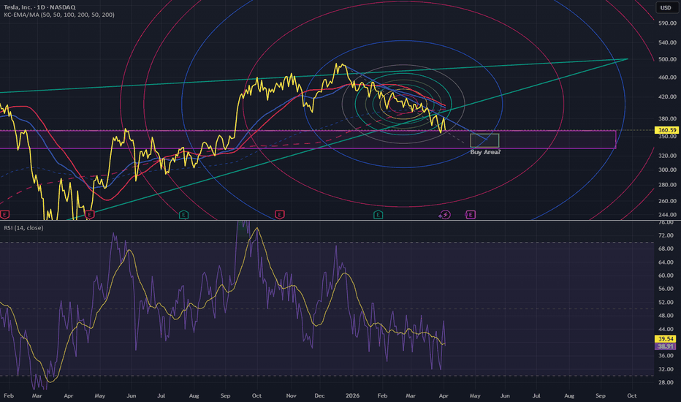
Task: Click the red earnings marker at far left
Action: point(5,215)
